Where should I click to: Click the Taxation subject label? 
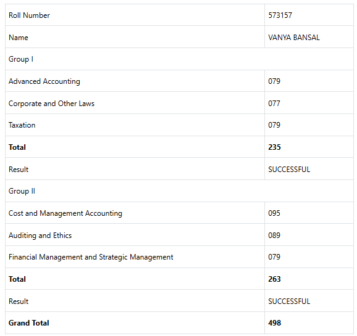(22, 125)
